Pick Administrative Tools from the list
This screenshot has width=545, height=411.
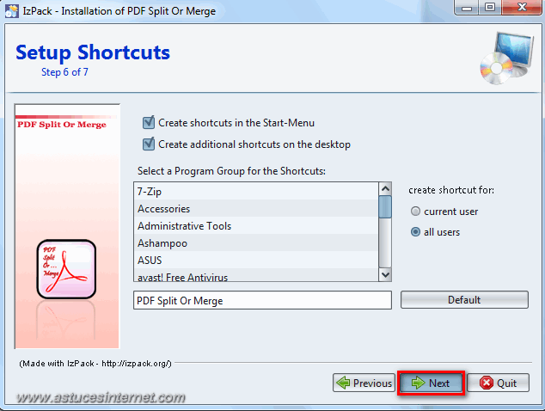pos(256,225)
